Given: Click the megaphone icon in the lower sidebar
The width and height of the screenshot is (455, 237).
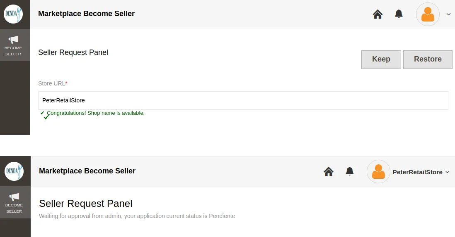Looking at the screenshot, I should click(14, 197).
